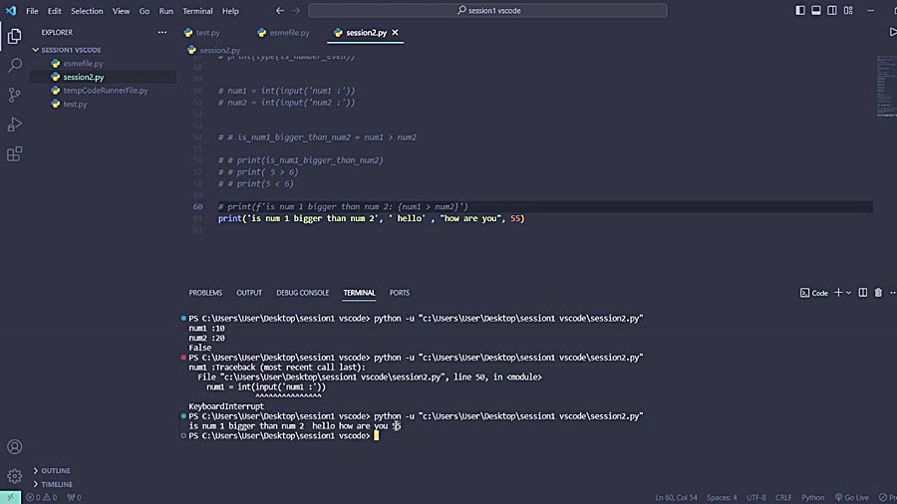Switch to the PORTS panel tab
Screen dimensions: 897x504
400,293
